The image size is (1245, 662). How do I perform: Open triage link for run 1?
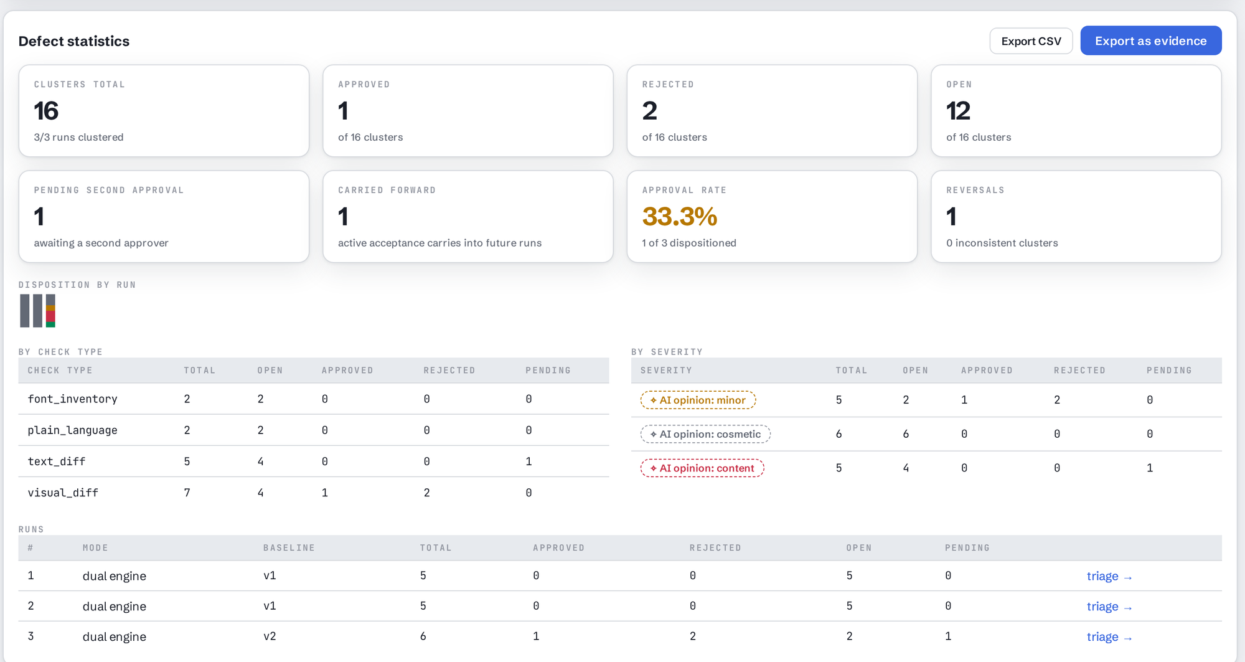click(x=1109, y=576)
